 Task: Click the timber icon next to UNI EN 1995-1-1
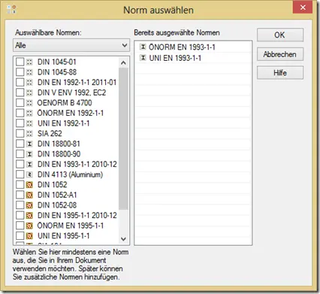29,236
